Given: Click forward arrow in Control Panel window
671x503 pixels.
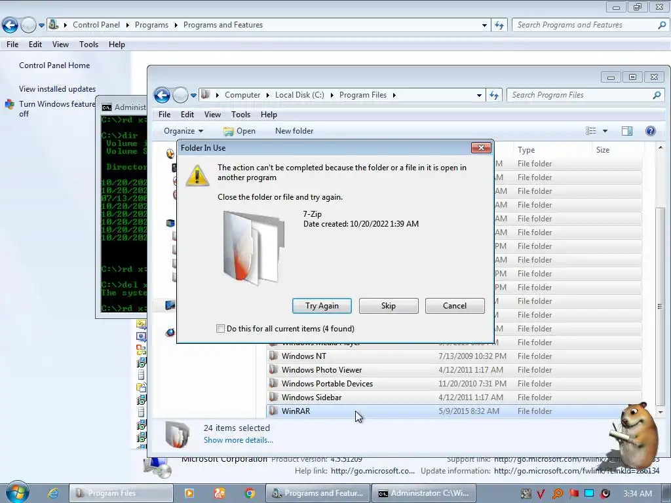Looking at the screenshot, I should coord(28,26).
